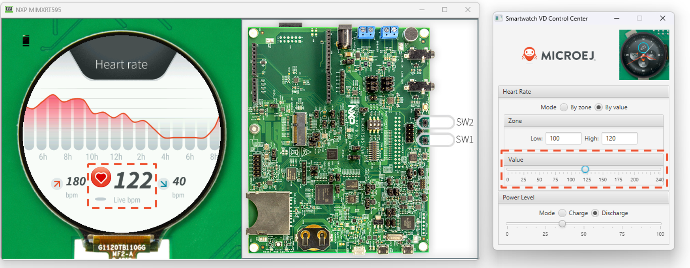Click the Heart rate title tab on watch
This screenshot has height=268, width=690.
pos(122,64)
